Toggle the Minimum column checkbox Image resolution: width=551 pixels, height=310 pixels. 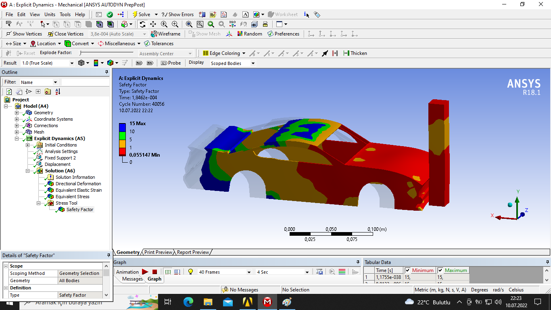click(x=407, y=270)
